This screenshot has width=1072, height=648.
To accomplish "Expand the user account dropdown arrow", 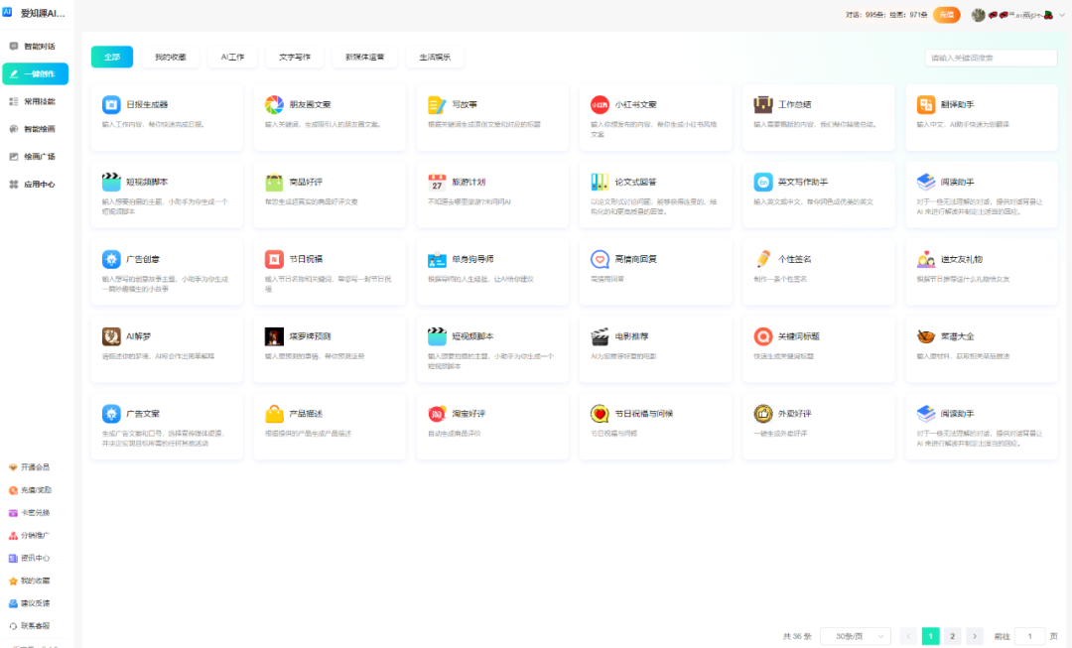I will tap(1062, 14).
